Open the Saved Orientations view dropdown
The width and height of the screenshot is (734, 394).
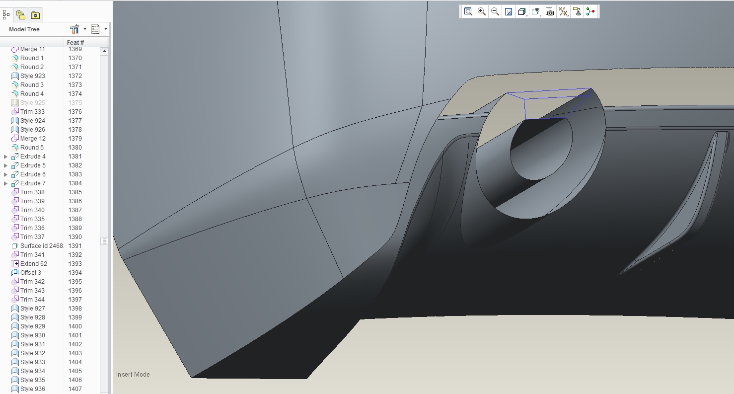(536, 11)
